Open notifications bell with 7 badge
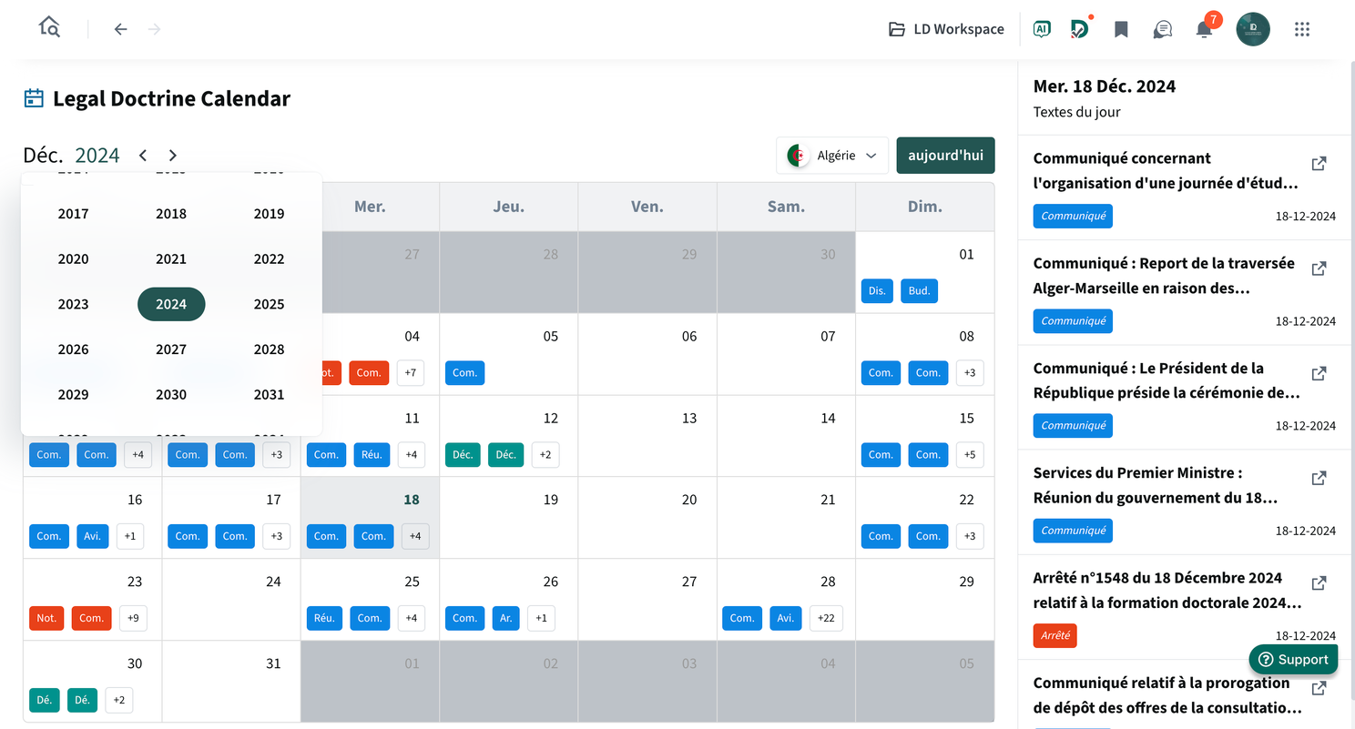Image resolution: width=1355 pixels, height=729 pixels. [x=1206, y=27]
